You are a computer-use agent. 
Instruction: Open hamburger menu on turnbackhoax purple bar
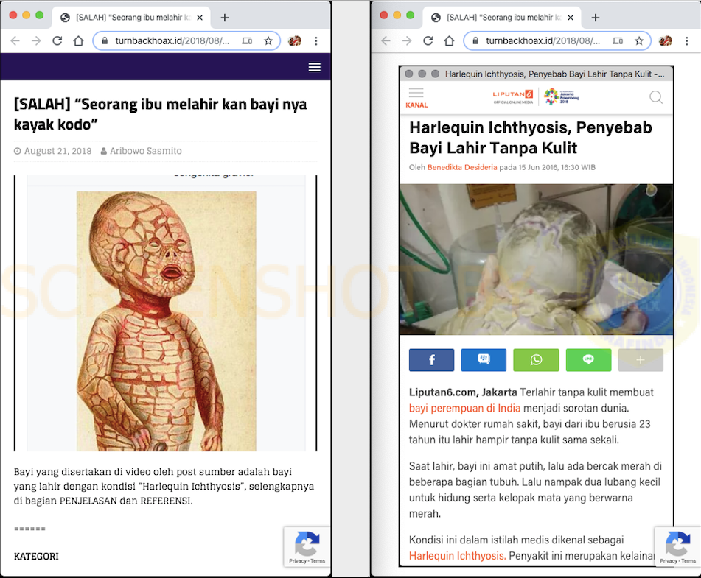point(314,67)
